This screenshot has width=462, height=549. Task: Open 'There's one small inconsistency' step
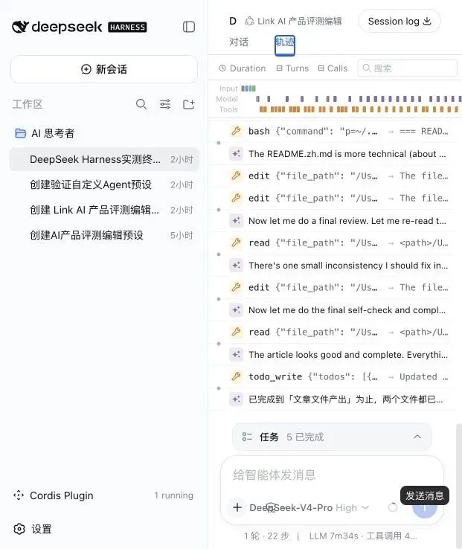pyautogui.click(x=340, y=266)
